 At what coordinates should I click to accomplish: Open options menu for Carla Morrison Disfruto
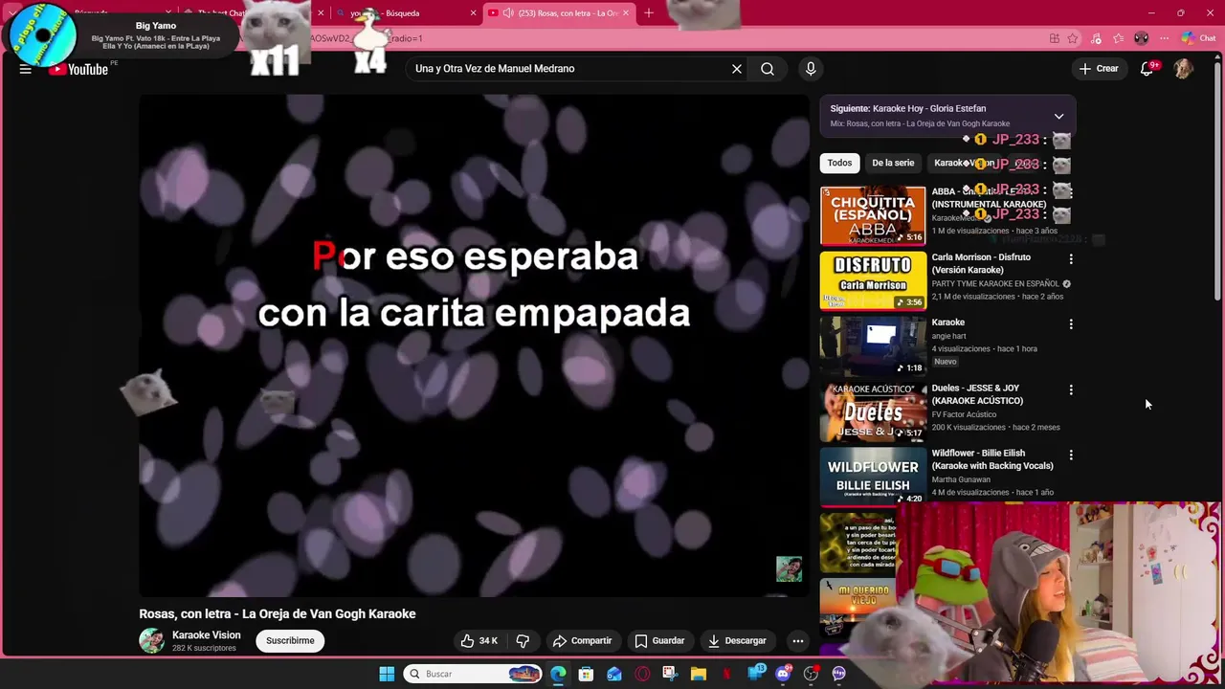pyautogui.click(x=1071, y=259)
